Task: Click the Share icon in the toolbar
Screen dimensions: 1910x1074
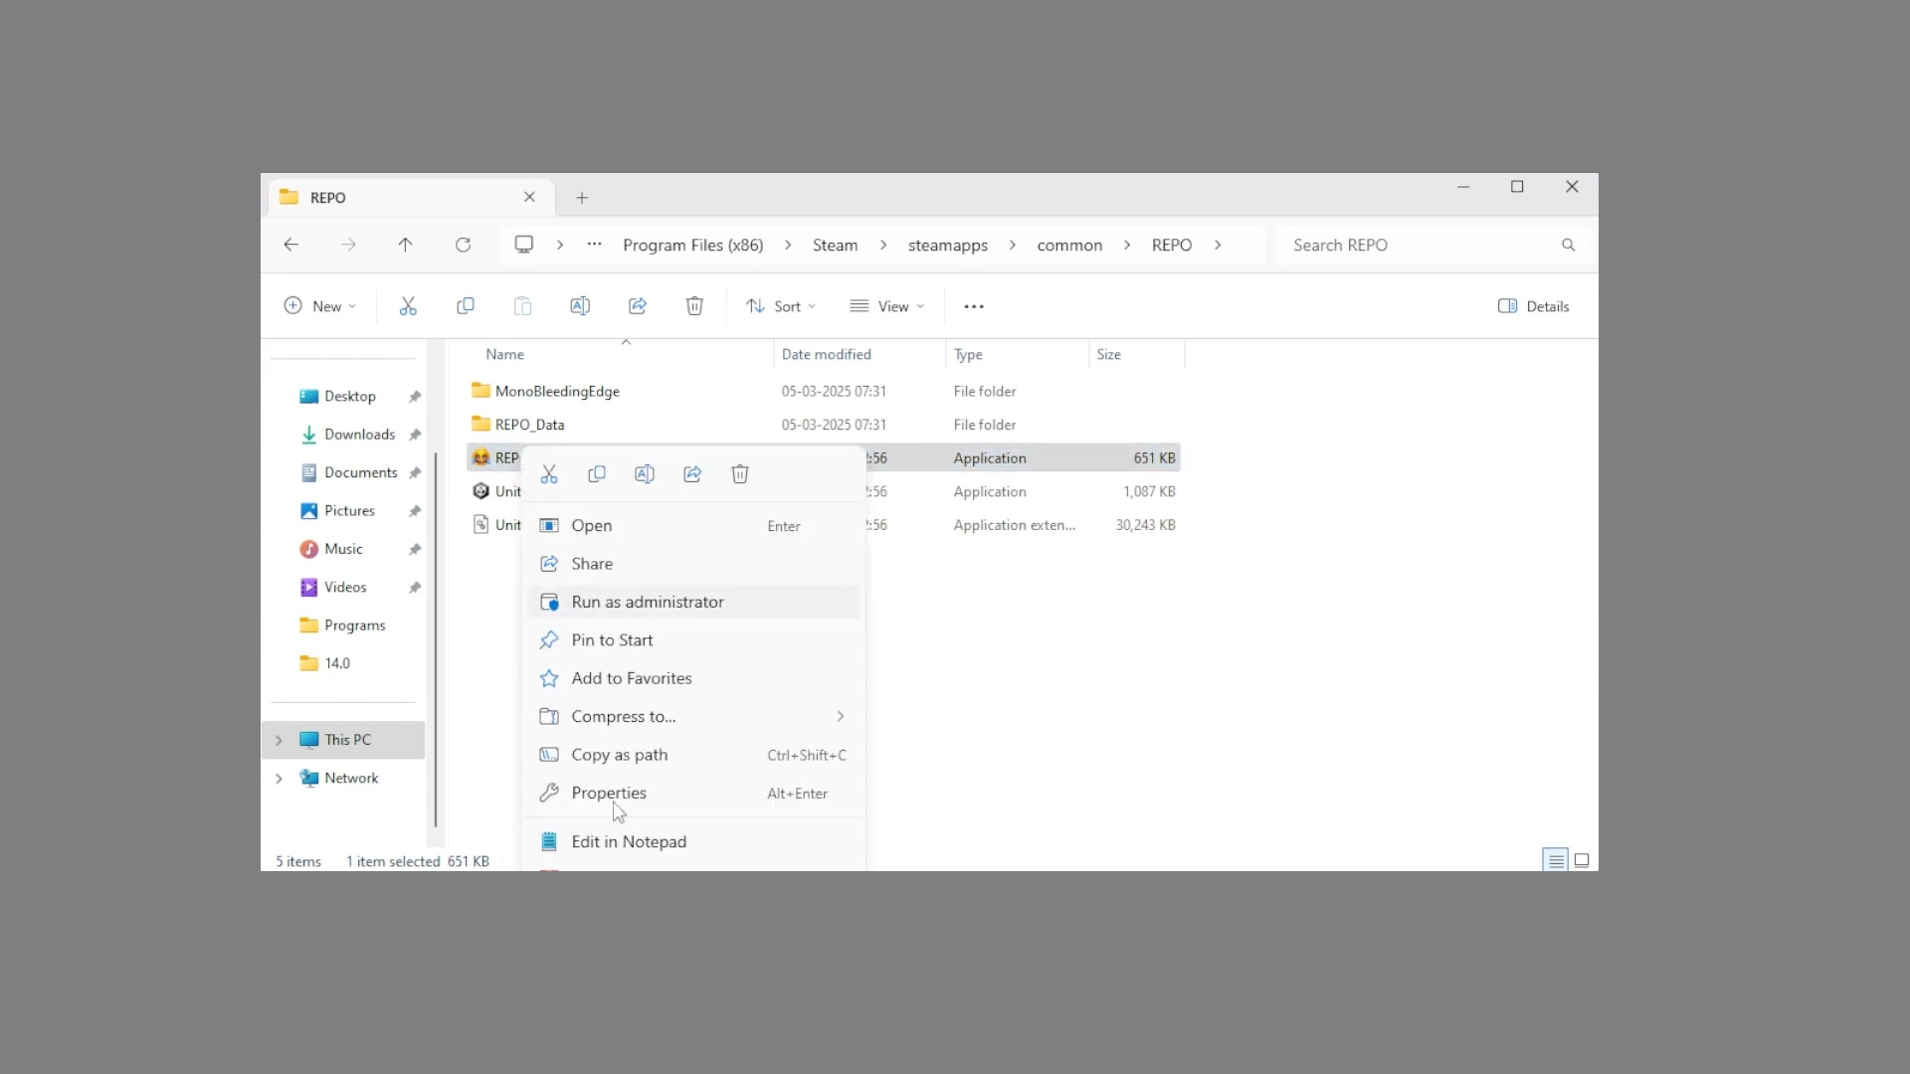Action: coord(638,306)
